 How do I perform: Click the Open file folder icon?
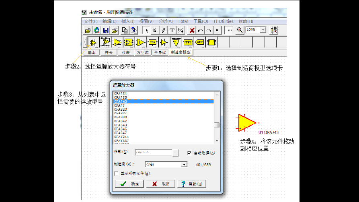click(88, 30)
